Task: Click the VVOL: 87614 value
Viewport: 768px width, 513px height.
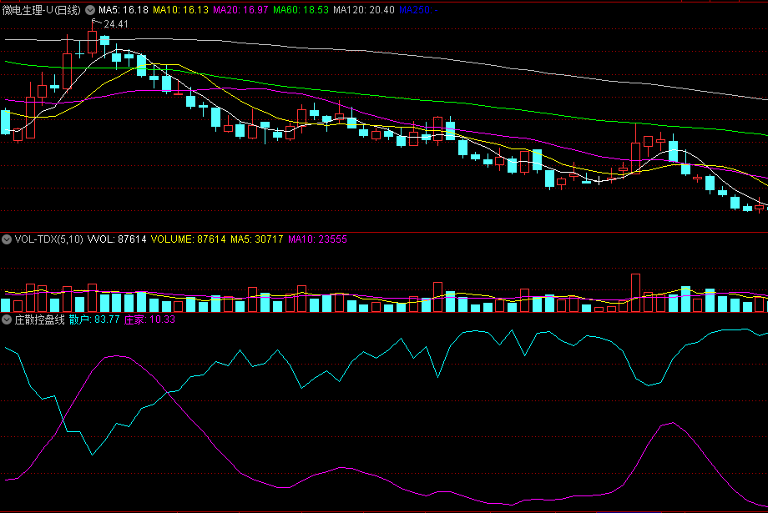Action: [117, 239]
